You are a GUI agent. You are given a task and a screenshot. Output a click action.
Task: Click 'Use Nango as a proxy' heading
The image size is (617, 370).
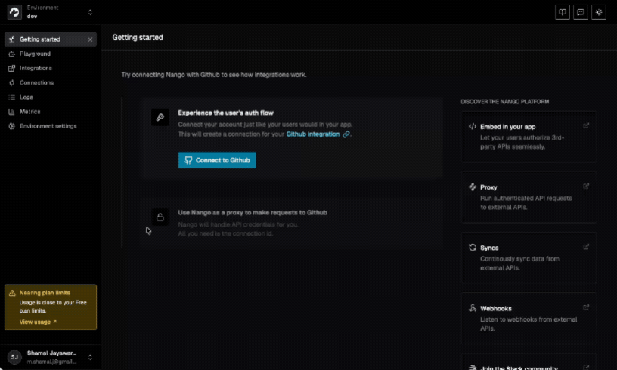coord(253,212)
